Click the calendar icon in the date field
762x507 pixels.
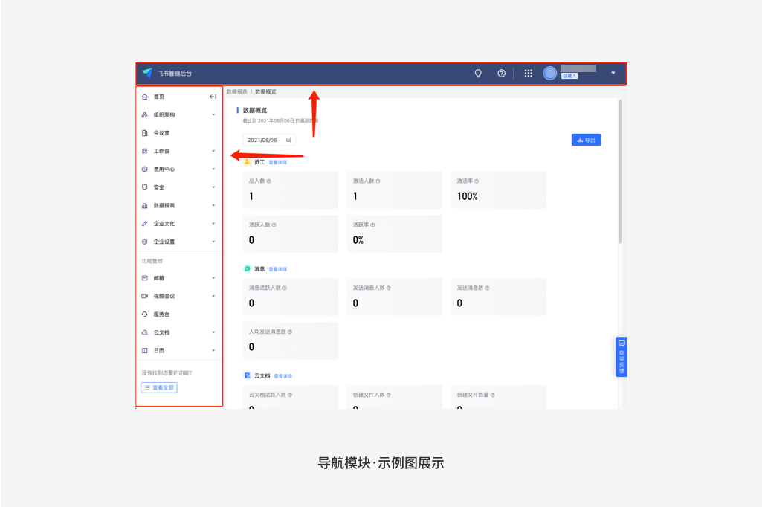coord(288,140)
